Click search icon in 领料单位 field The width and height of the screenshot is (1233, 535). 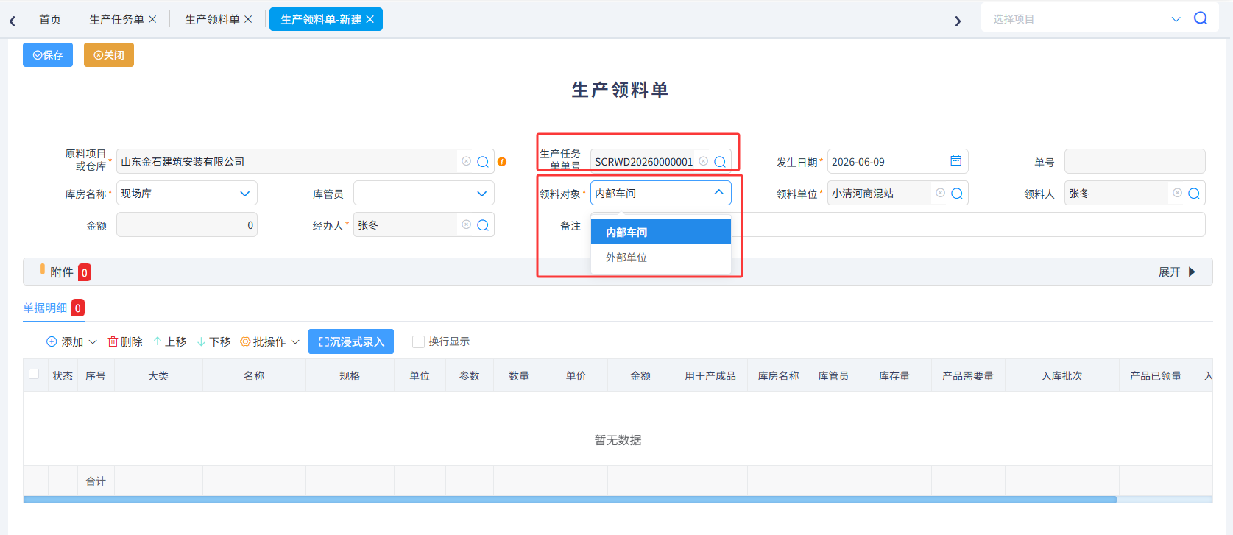(x=957, y=194)
